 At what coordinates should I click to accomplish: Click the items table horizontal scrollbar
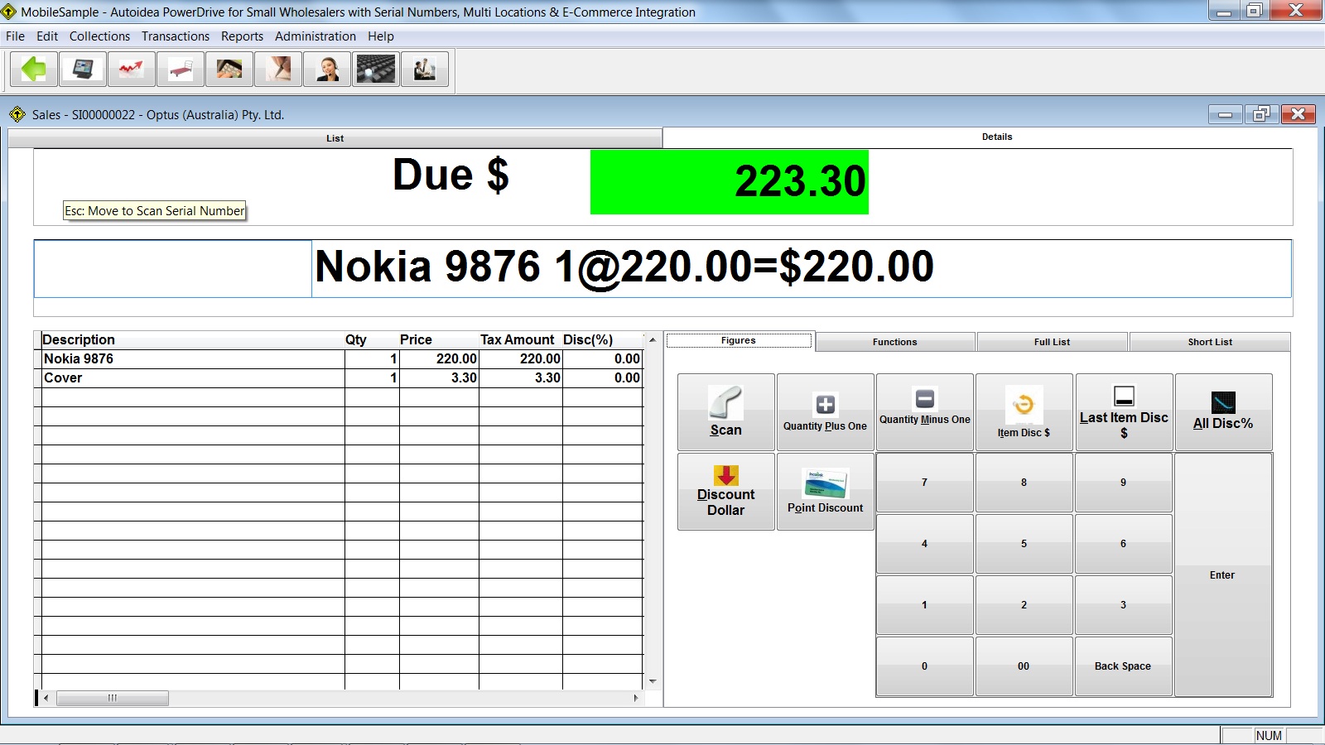click(340, 698)
